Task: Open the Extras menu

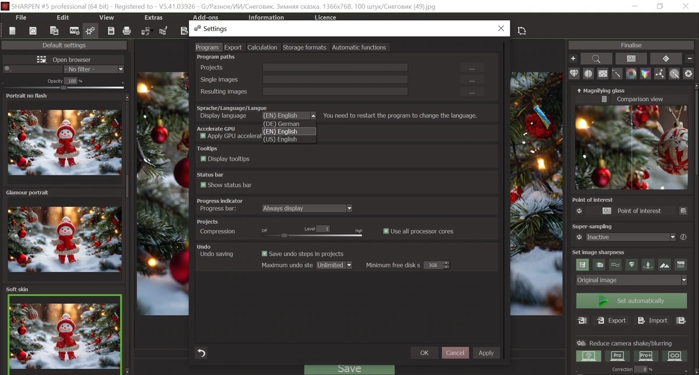Action: pos(154,17)
